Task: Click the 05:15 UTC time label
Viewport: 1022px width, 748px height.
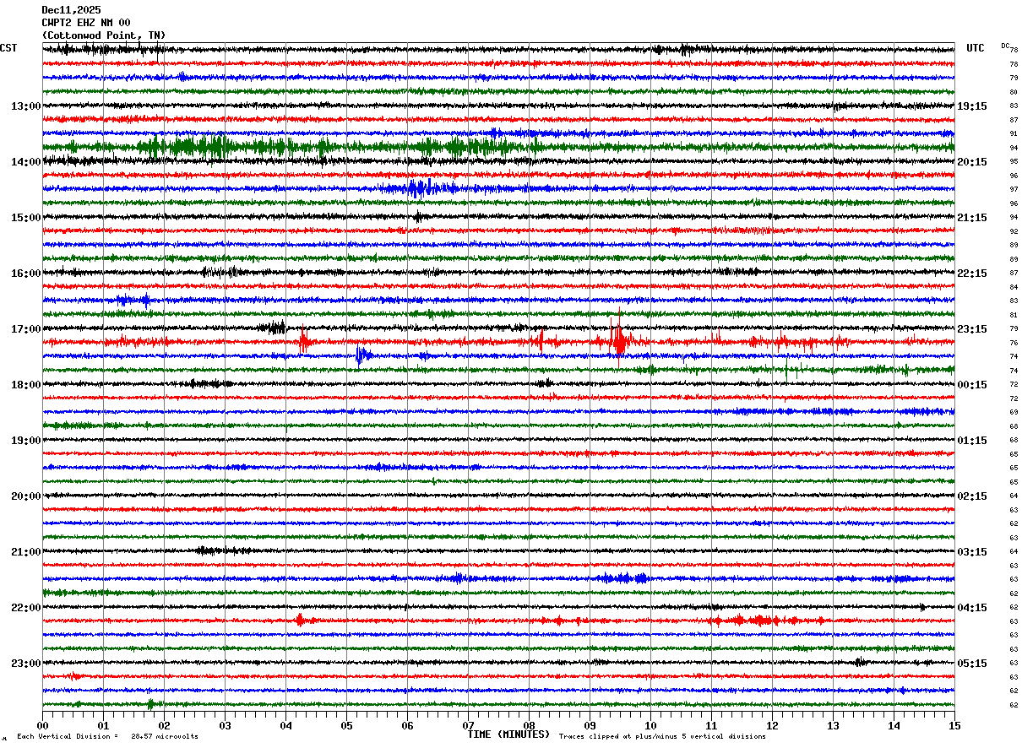Action: 971,664
